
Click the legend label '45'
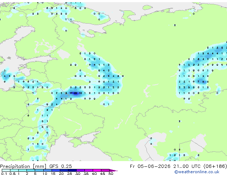[x=102, y=174]
